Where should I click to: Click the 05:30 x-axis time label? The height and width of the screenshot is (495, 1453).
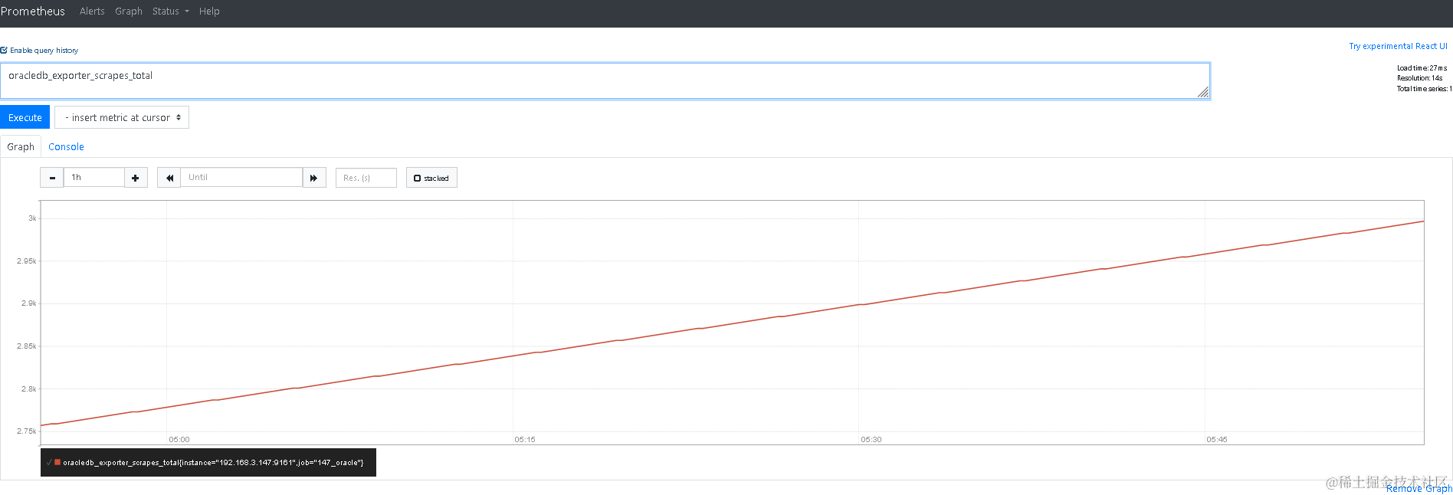(x=871, y=440)
